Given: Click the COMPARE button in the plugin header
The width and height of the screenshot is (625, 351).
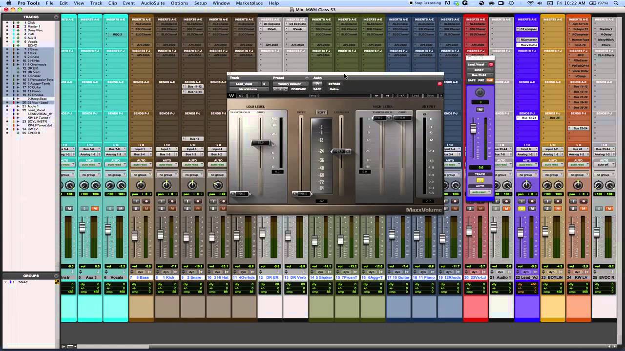Looking at the screenshot, I should pos(298,89).
